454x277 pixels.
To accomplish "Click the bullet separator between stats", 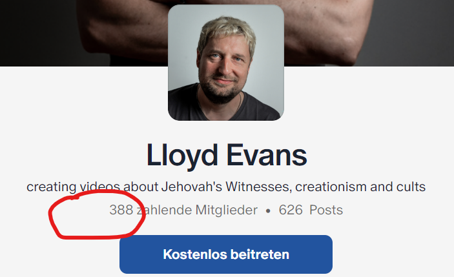I will [x=268, y=211].
